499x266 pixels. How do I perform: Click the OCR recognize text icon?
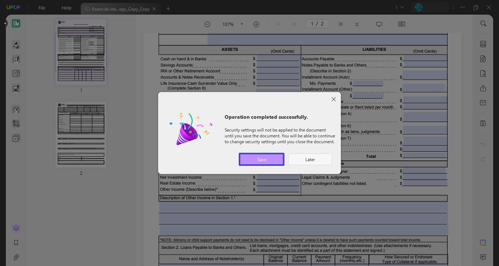[483, 45]
